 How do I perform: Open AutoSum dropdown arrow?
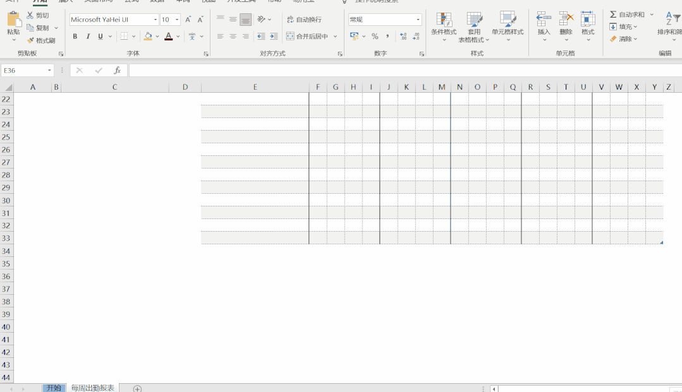(652, 15)
